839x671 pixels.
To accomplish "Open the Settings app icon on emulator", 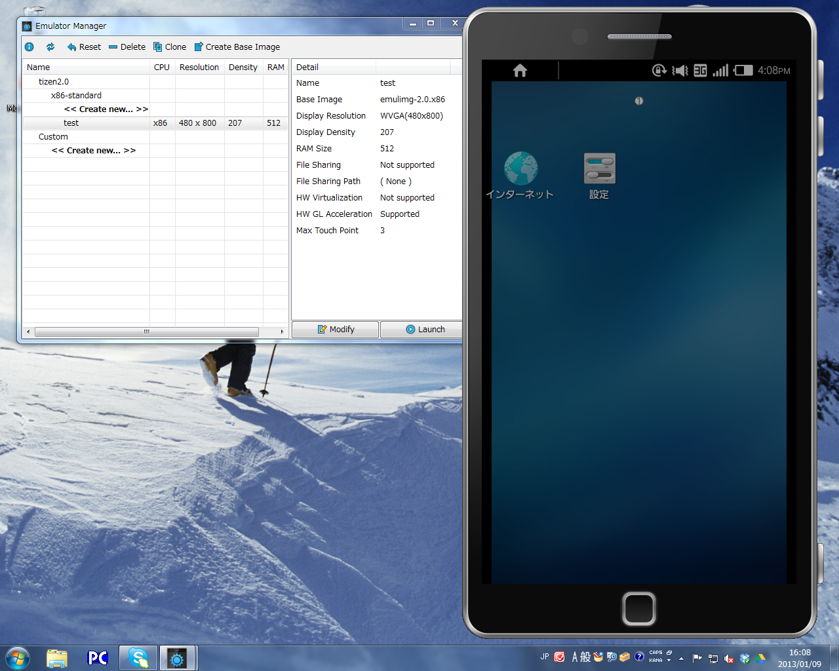I will [x=599, y=169].
